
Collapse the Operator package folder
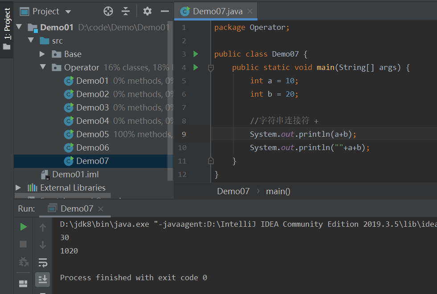(43, 67)
